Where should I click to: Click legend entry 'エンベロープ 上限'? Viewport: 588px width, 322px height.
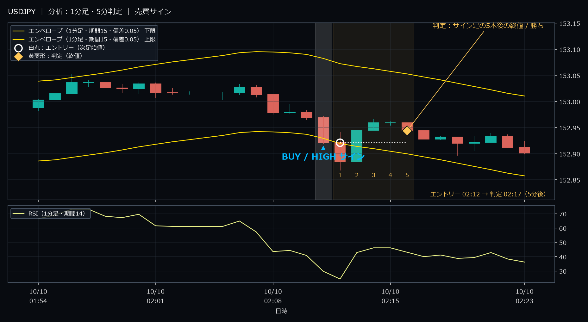84,39
